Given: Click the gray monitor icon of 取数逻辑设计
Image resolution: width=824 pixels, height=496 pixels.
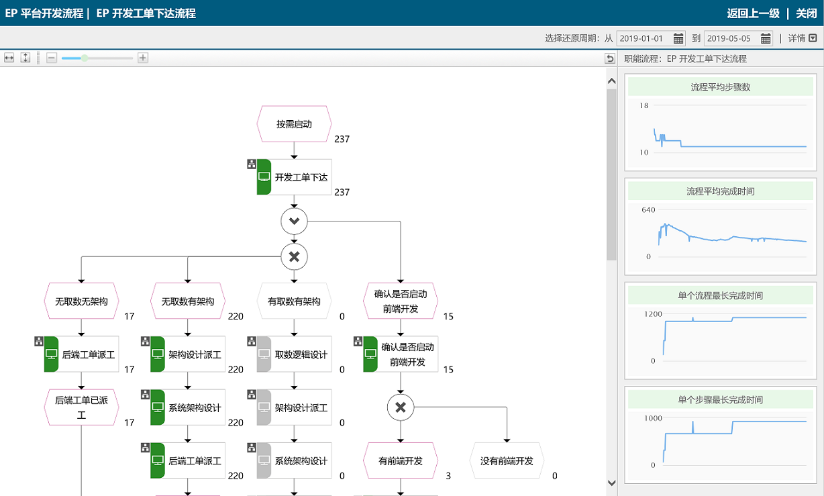Looking at the screenshot, I should point(264,354).
